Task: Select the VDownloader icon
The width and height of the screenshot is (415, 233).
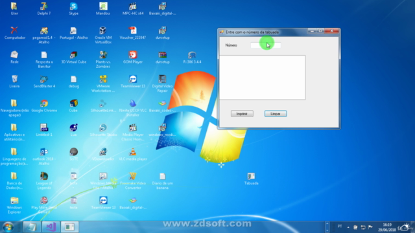Action: 103,154
